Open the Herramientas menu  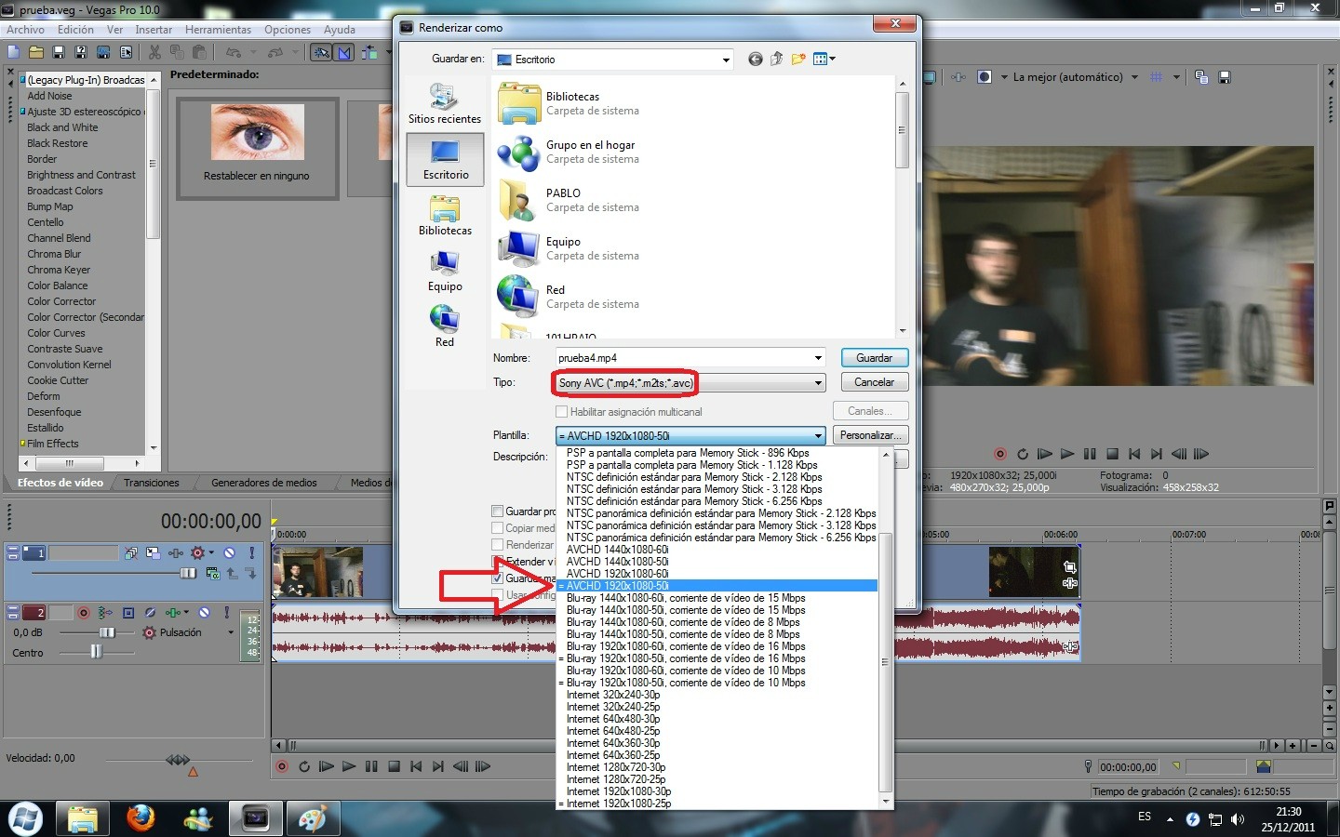pos(218,30)
